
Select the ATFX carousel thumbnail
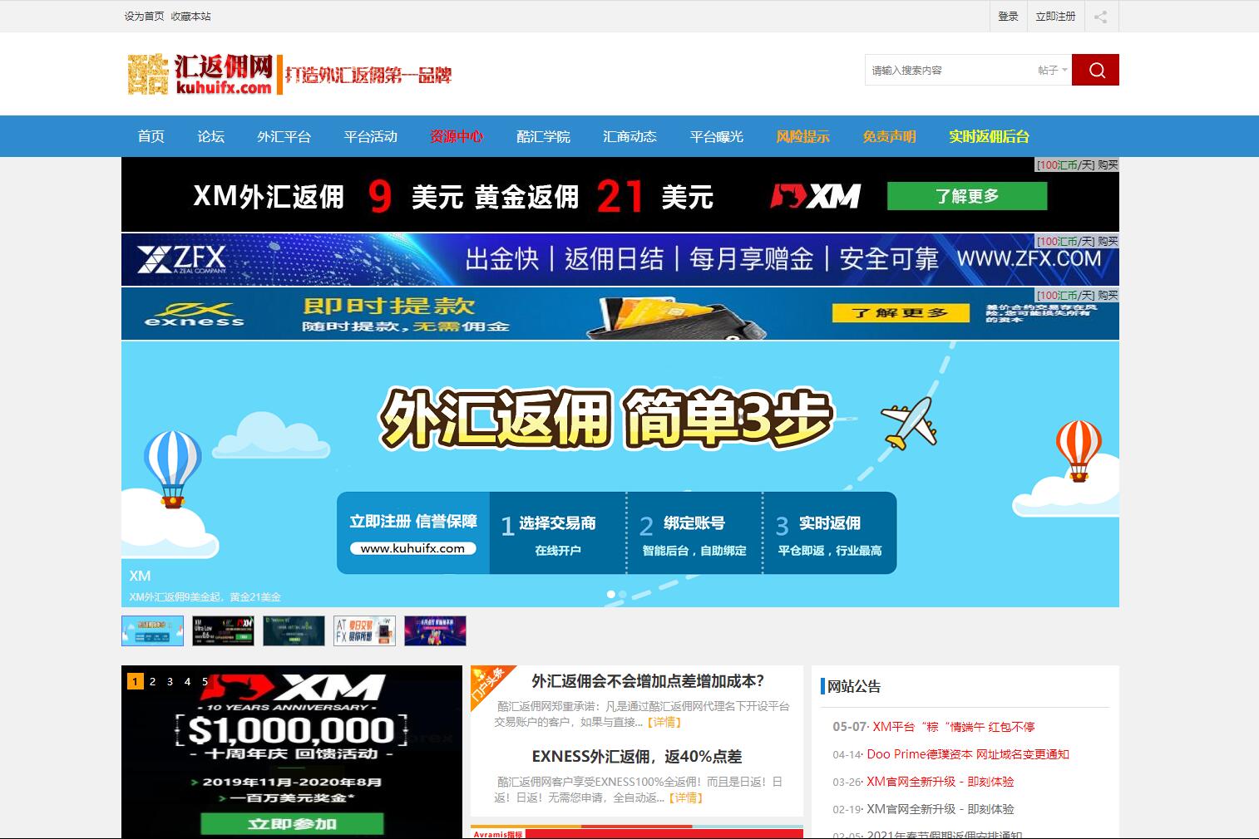[x=364, y=630]
